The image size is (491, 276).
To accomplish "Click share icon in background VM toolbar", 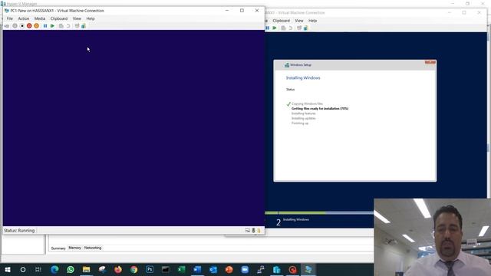I will click(305, 28).
